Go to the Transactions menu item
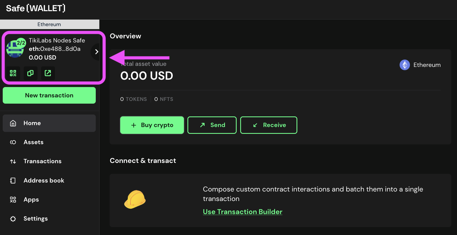 [x=42, y=161]
